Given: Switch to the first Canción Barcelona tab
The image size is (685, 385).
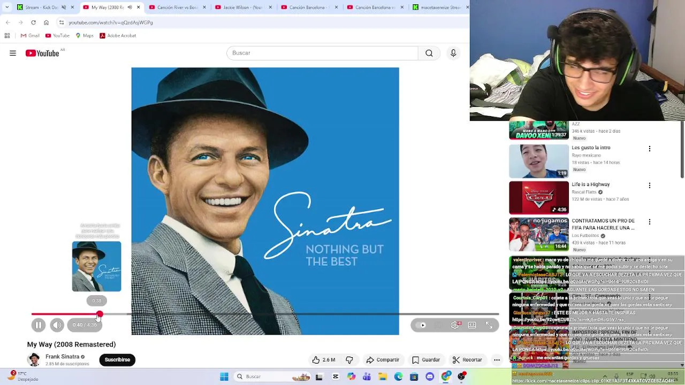Looking at the screenshot, I should [x=308, y=7].
